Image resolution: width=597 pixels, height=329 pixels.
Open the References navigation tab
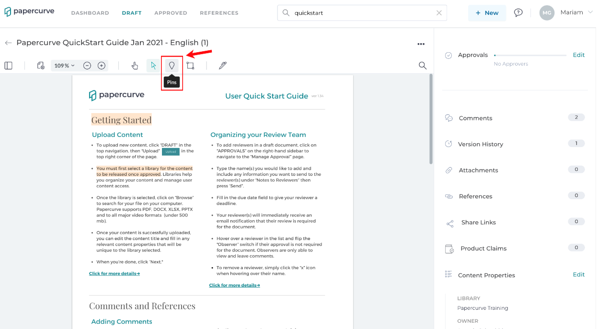point(219,13)
